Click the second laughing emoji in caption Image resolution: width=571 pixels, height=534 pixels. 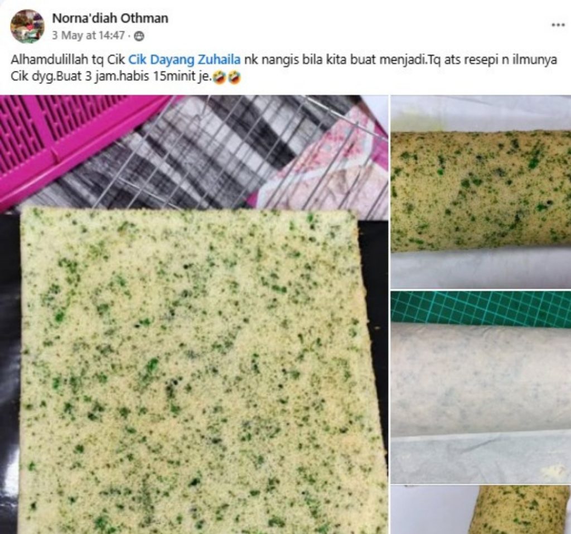coord(234,77)
